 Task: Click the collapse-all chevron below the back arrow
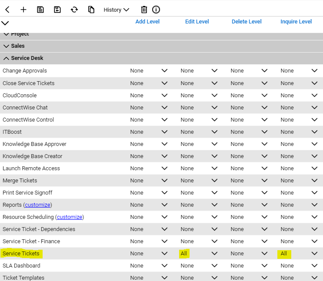[x=5, y=23]
